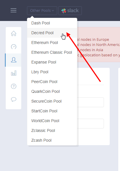Open the statistics bar chart icon
This screenshot has width=120, height=171.
coord(13,73)
